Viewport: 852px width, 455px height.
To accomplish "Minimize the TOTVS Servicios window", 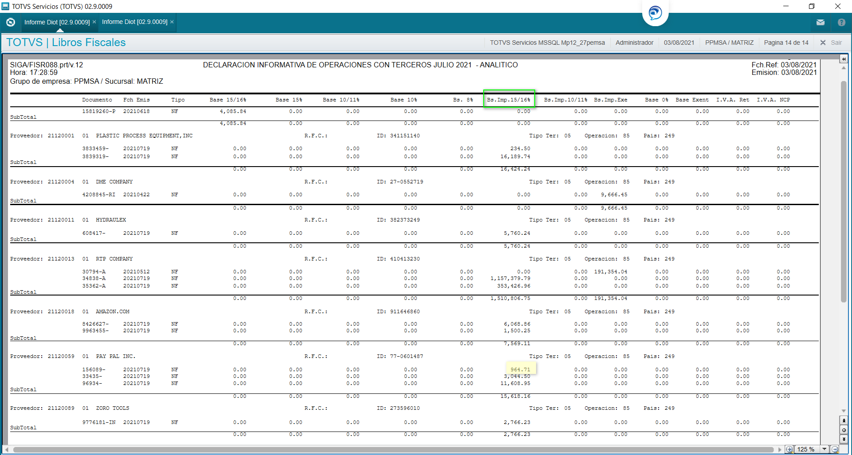I will click(786, 6).
